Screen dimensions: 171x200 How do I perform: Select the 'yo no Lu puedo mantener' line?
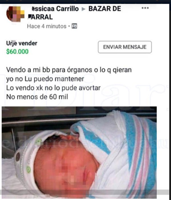pyautogui.click(x=45, y=79)
